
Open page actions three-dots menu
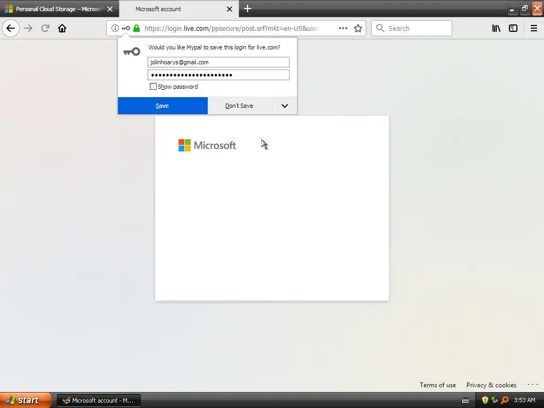tap(343, 28)
